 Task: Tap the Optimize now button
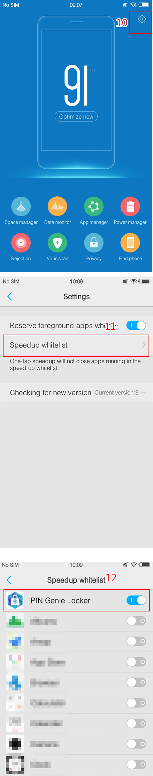[76, 116]
